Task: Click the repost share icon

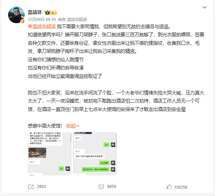Action: 31,187
